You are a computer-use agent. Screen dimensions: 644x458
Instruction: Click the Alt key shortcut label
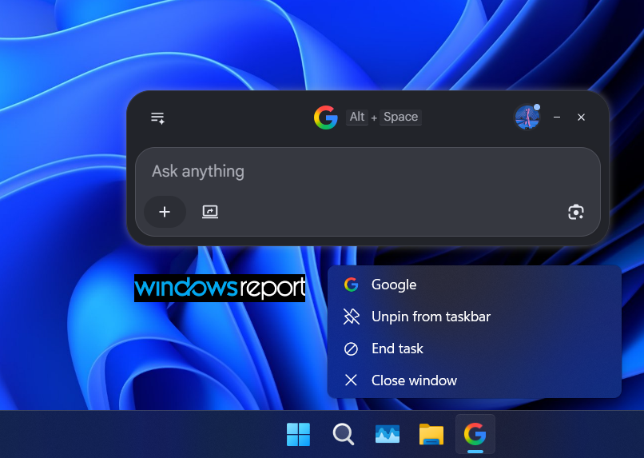357,117
